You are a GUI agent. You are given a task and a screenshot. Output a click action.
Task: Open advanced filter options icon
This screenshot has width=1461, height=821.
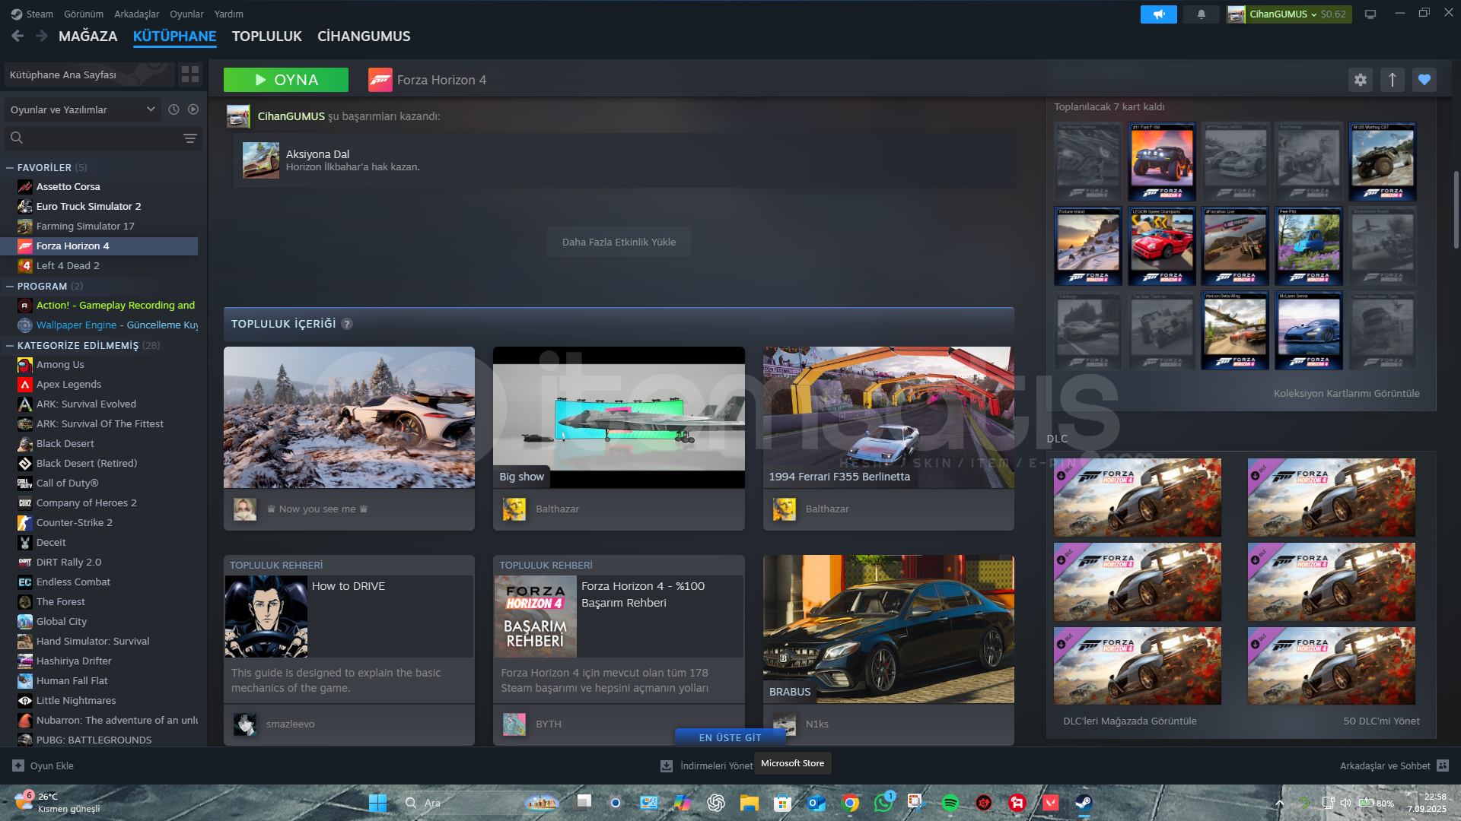190,138
